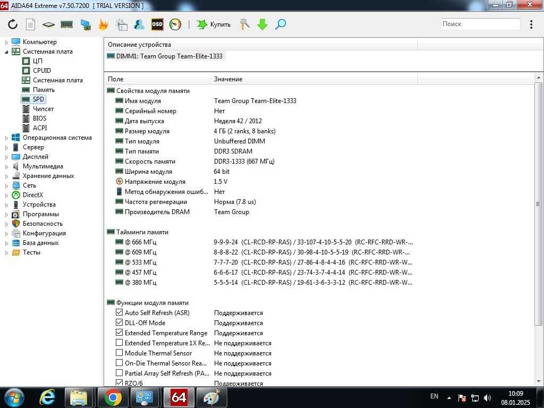Viewport: 544px width, 408px height.
Task: Select ЦП in the sidebar tree
Action: point(38,61)
